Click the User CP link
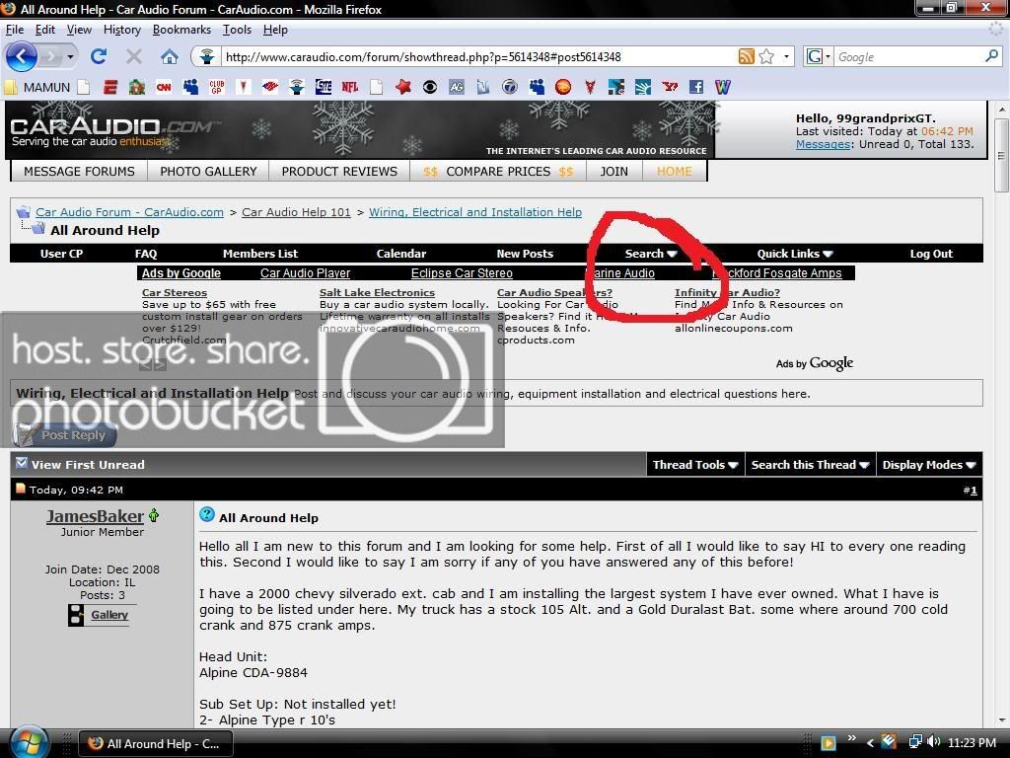 click(61, 254)
